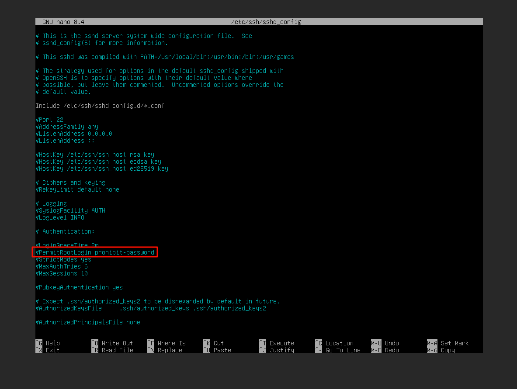The height and width of the screenshot is (389, 517).
Task: Click the ^X Exit shortcut
Action: [x=48, y=350]
